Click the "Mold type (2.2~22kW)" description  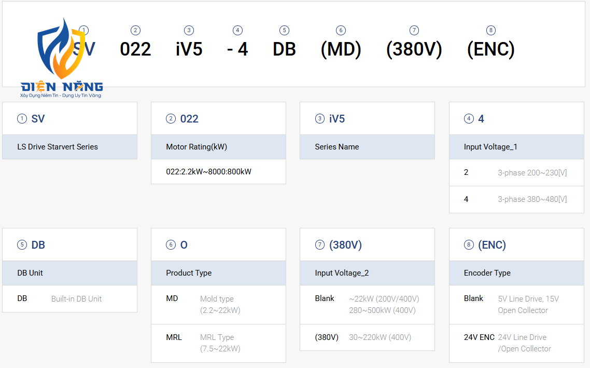click(x=220, y=304)
